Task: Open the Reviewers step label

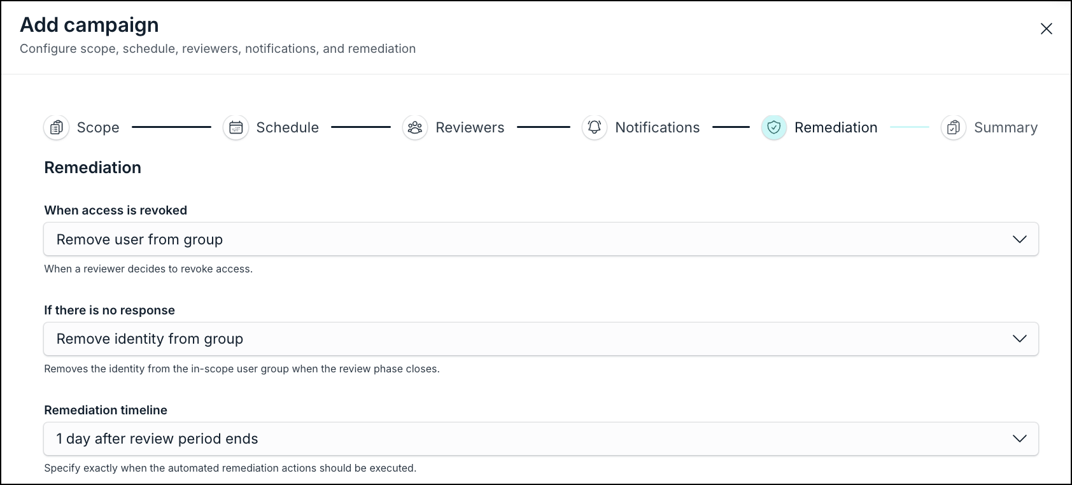Action: (x=470, y=127)
